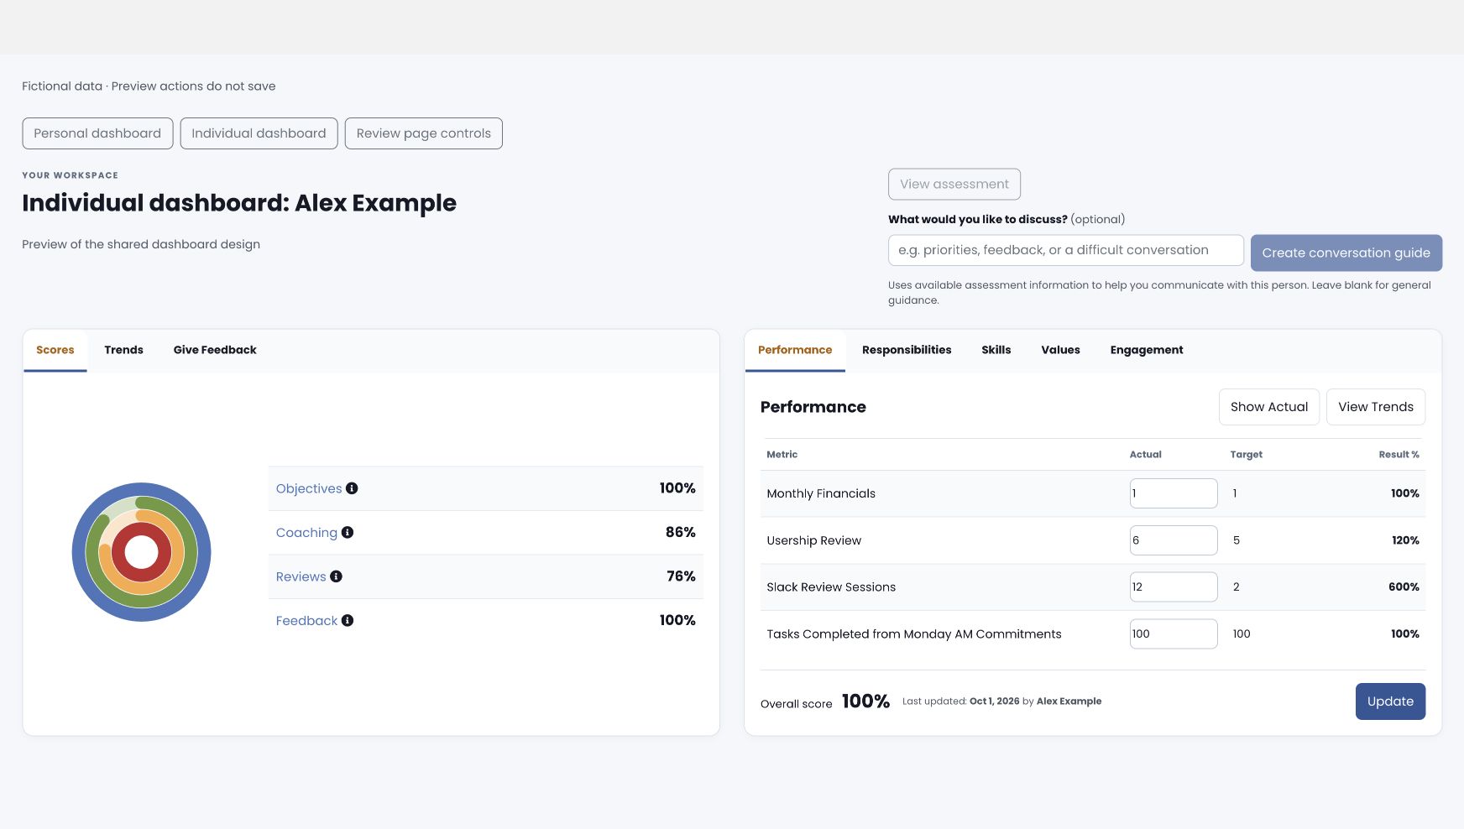Click the 600% result for Slack Review Sessions

1404,587
